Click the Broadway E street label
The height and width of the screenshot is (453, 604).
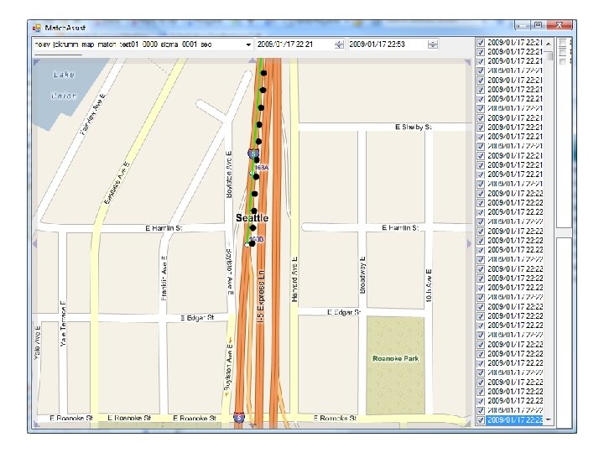point(362,274)
